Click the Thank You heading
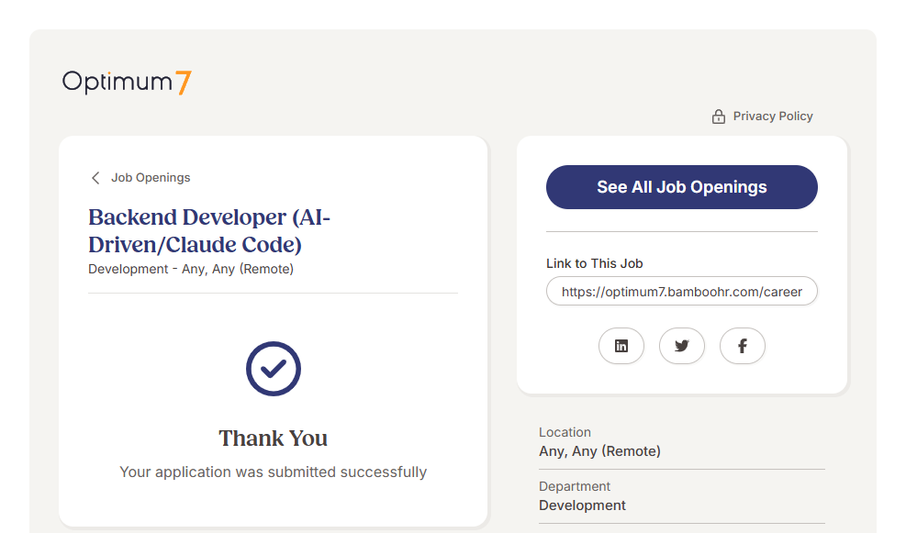The image size is (906, 533). click(273, 439)
